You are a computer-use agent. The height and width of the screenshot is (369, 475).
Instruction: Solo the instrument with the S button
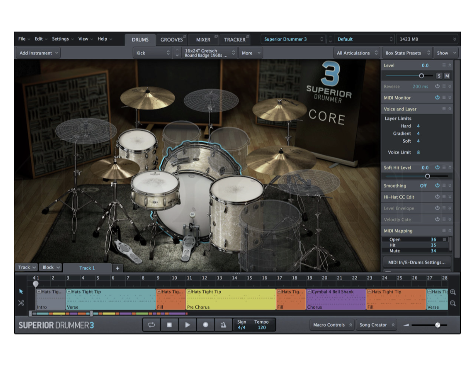coord(439,76)
